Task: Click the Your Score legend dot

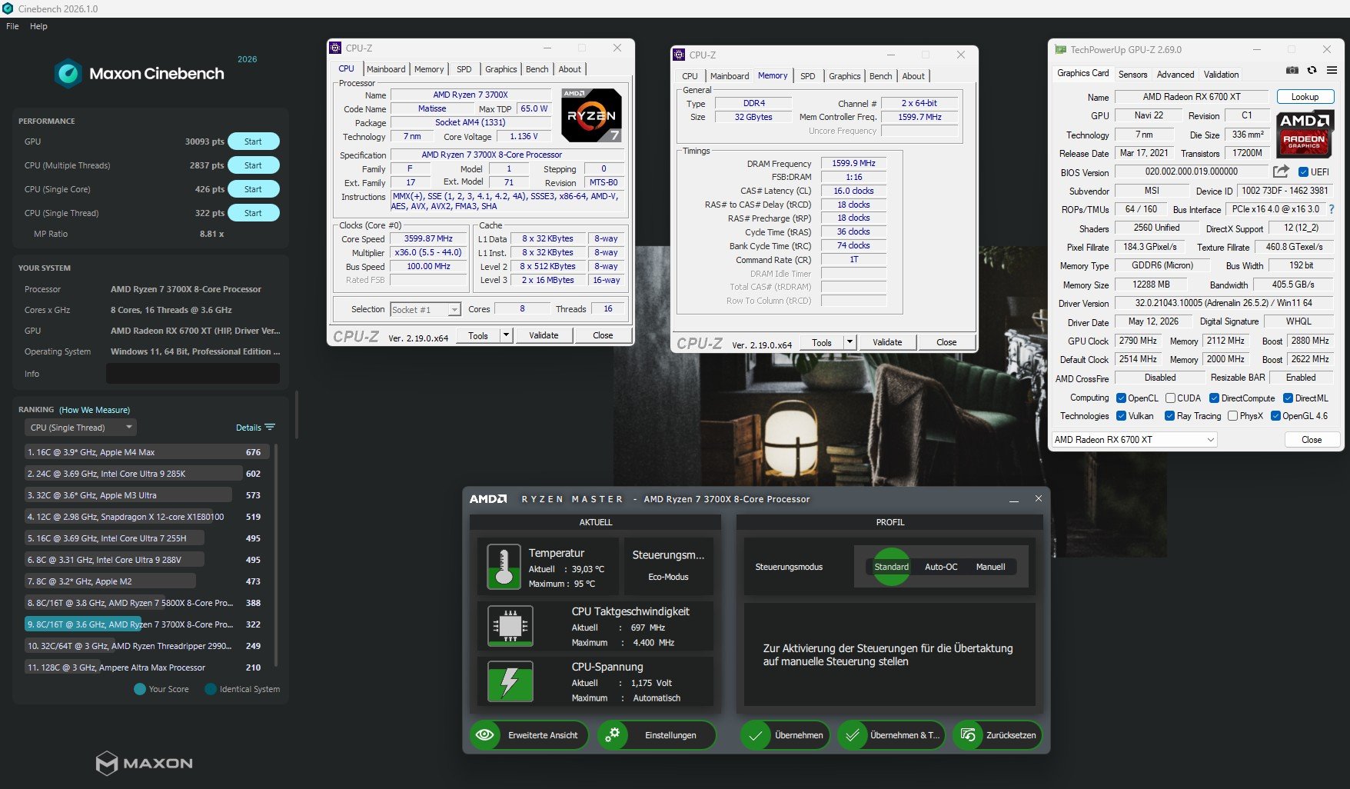Action: point(140,689)
